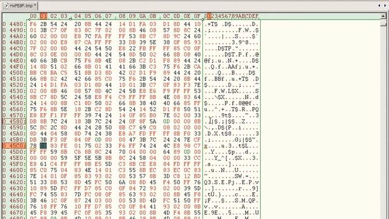Click row address 4480
This screenshot has height=219, width=389.
[14, 24]
